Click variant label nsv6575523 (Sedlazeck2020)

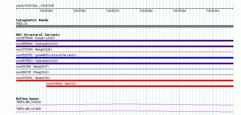[37, 61]
